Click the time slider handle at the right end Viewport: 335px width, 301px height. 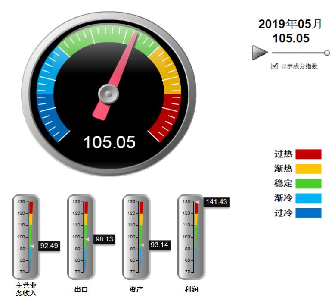coord(327,53)
